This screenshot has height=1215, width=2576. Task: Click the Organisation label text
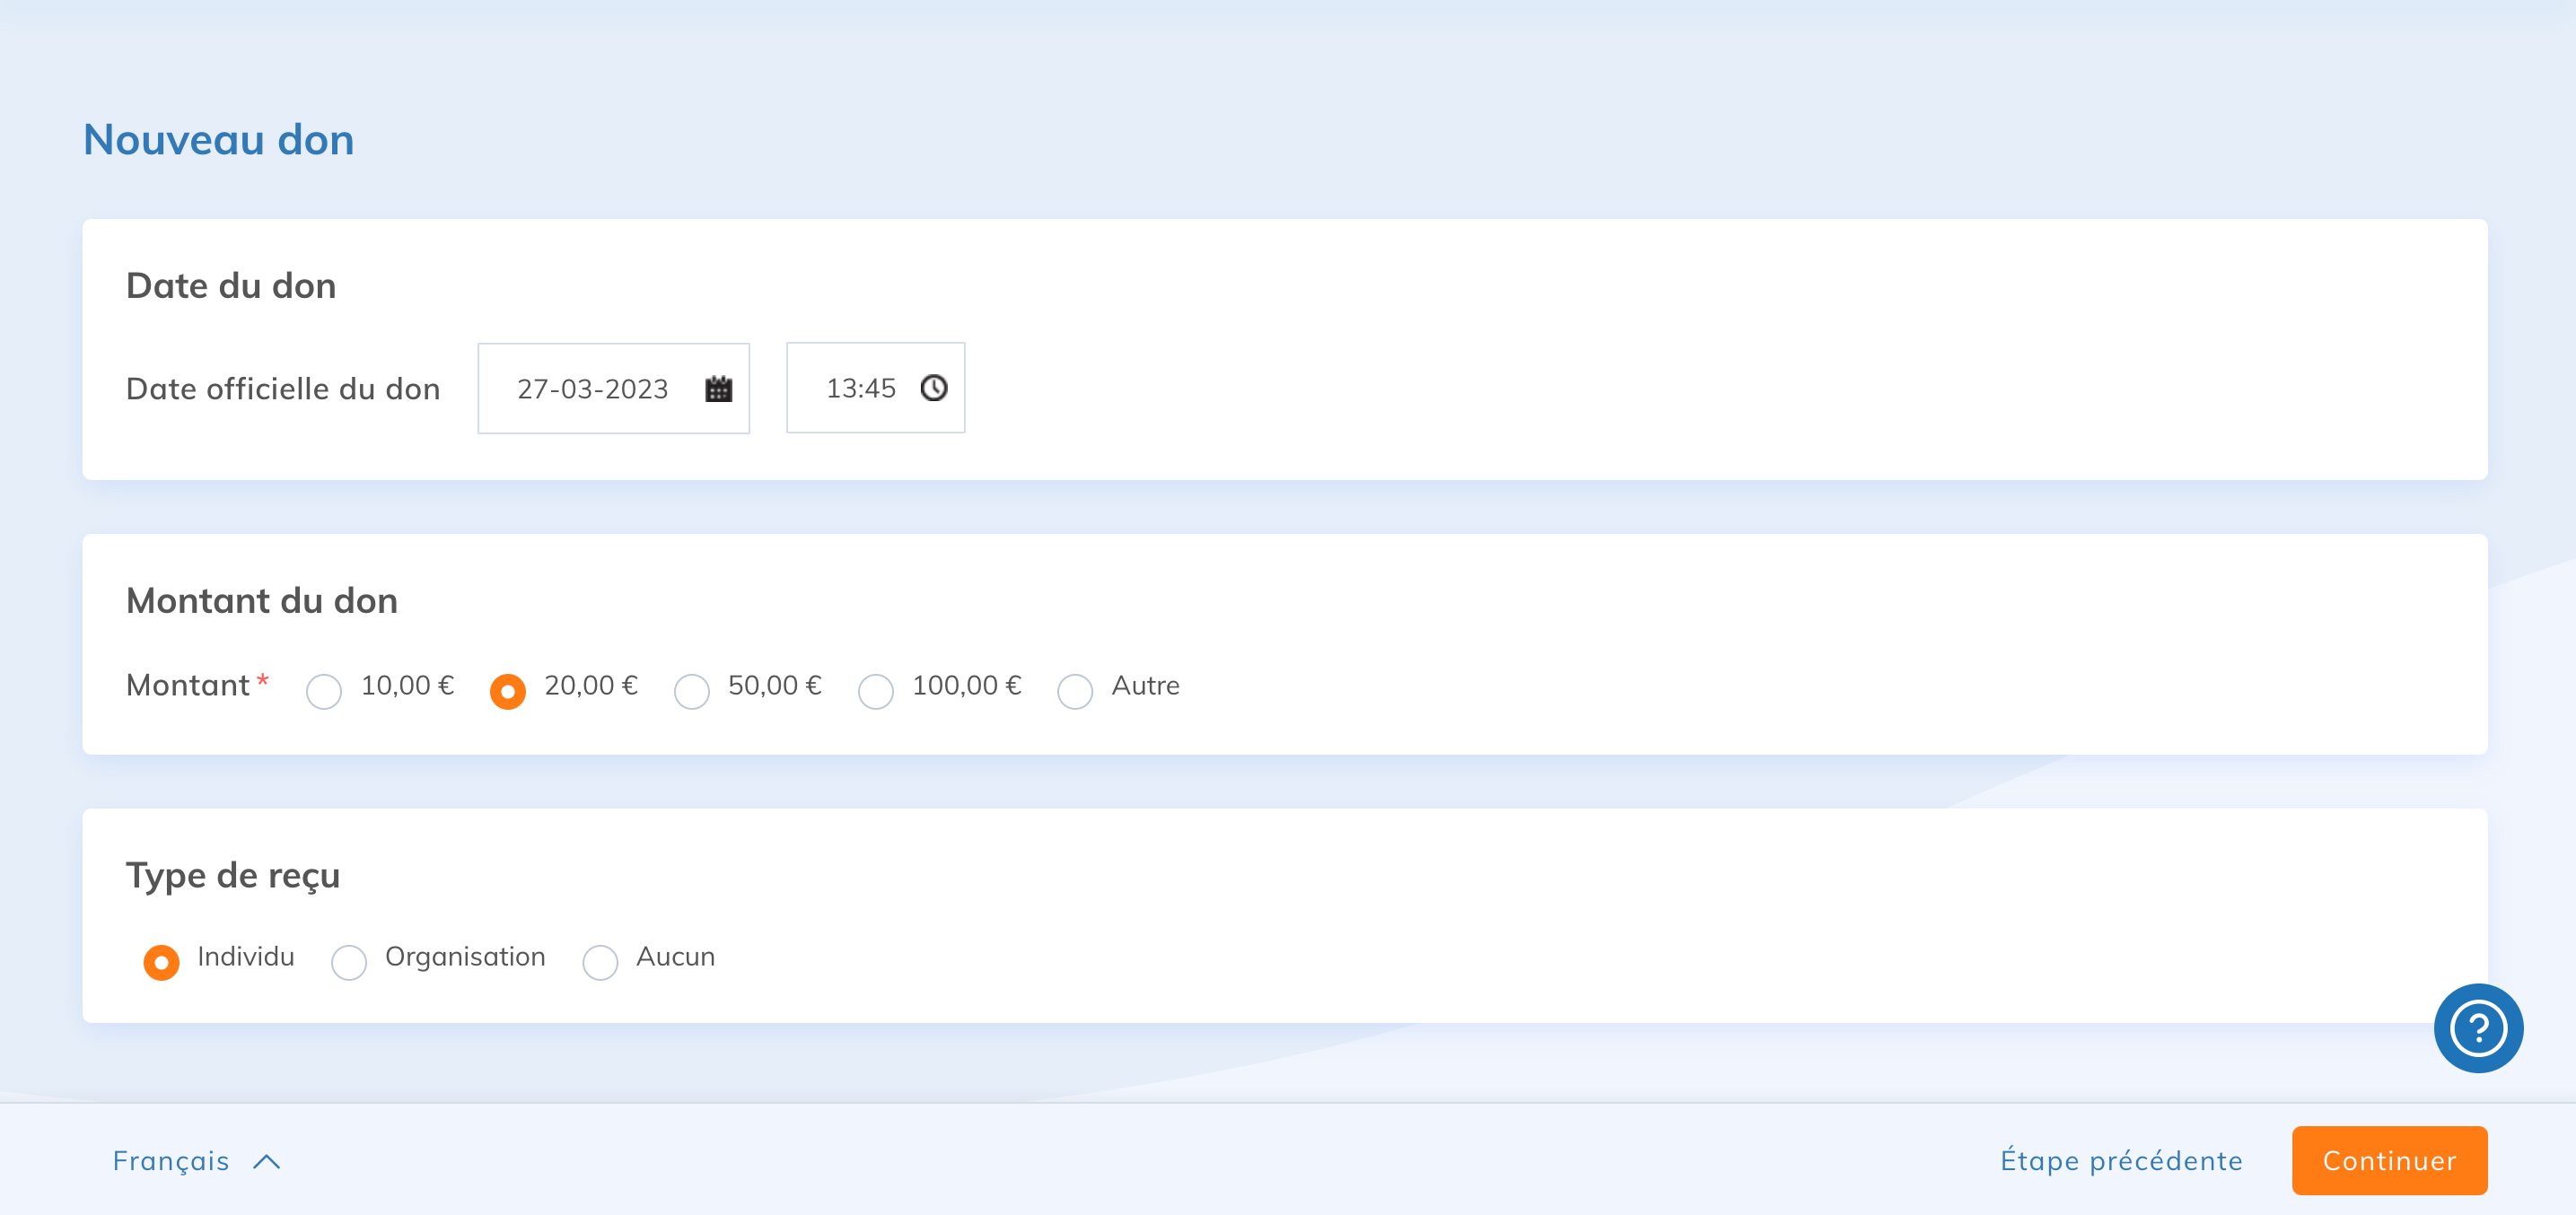[465, 957]
